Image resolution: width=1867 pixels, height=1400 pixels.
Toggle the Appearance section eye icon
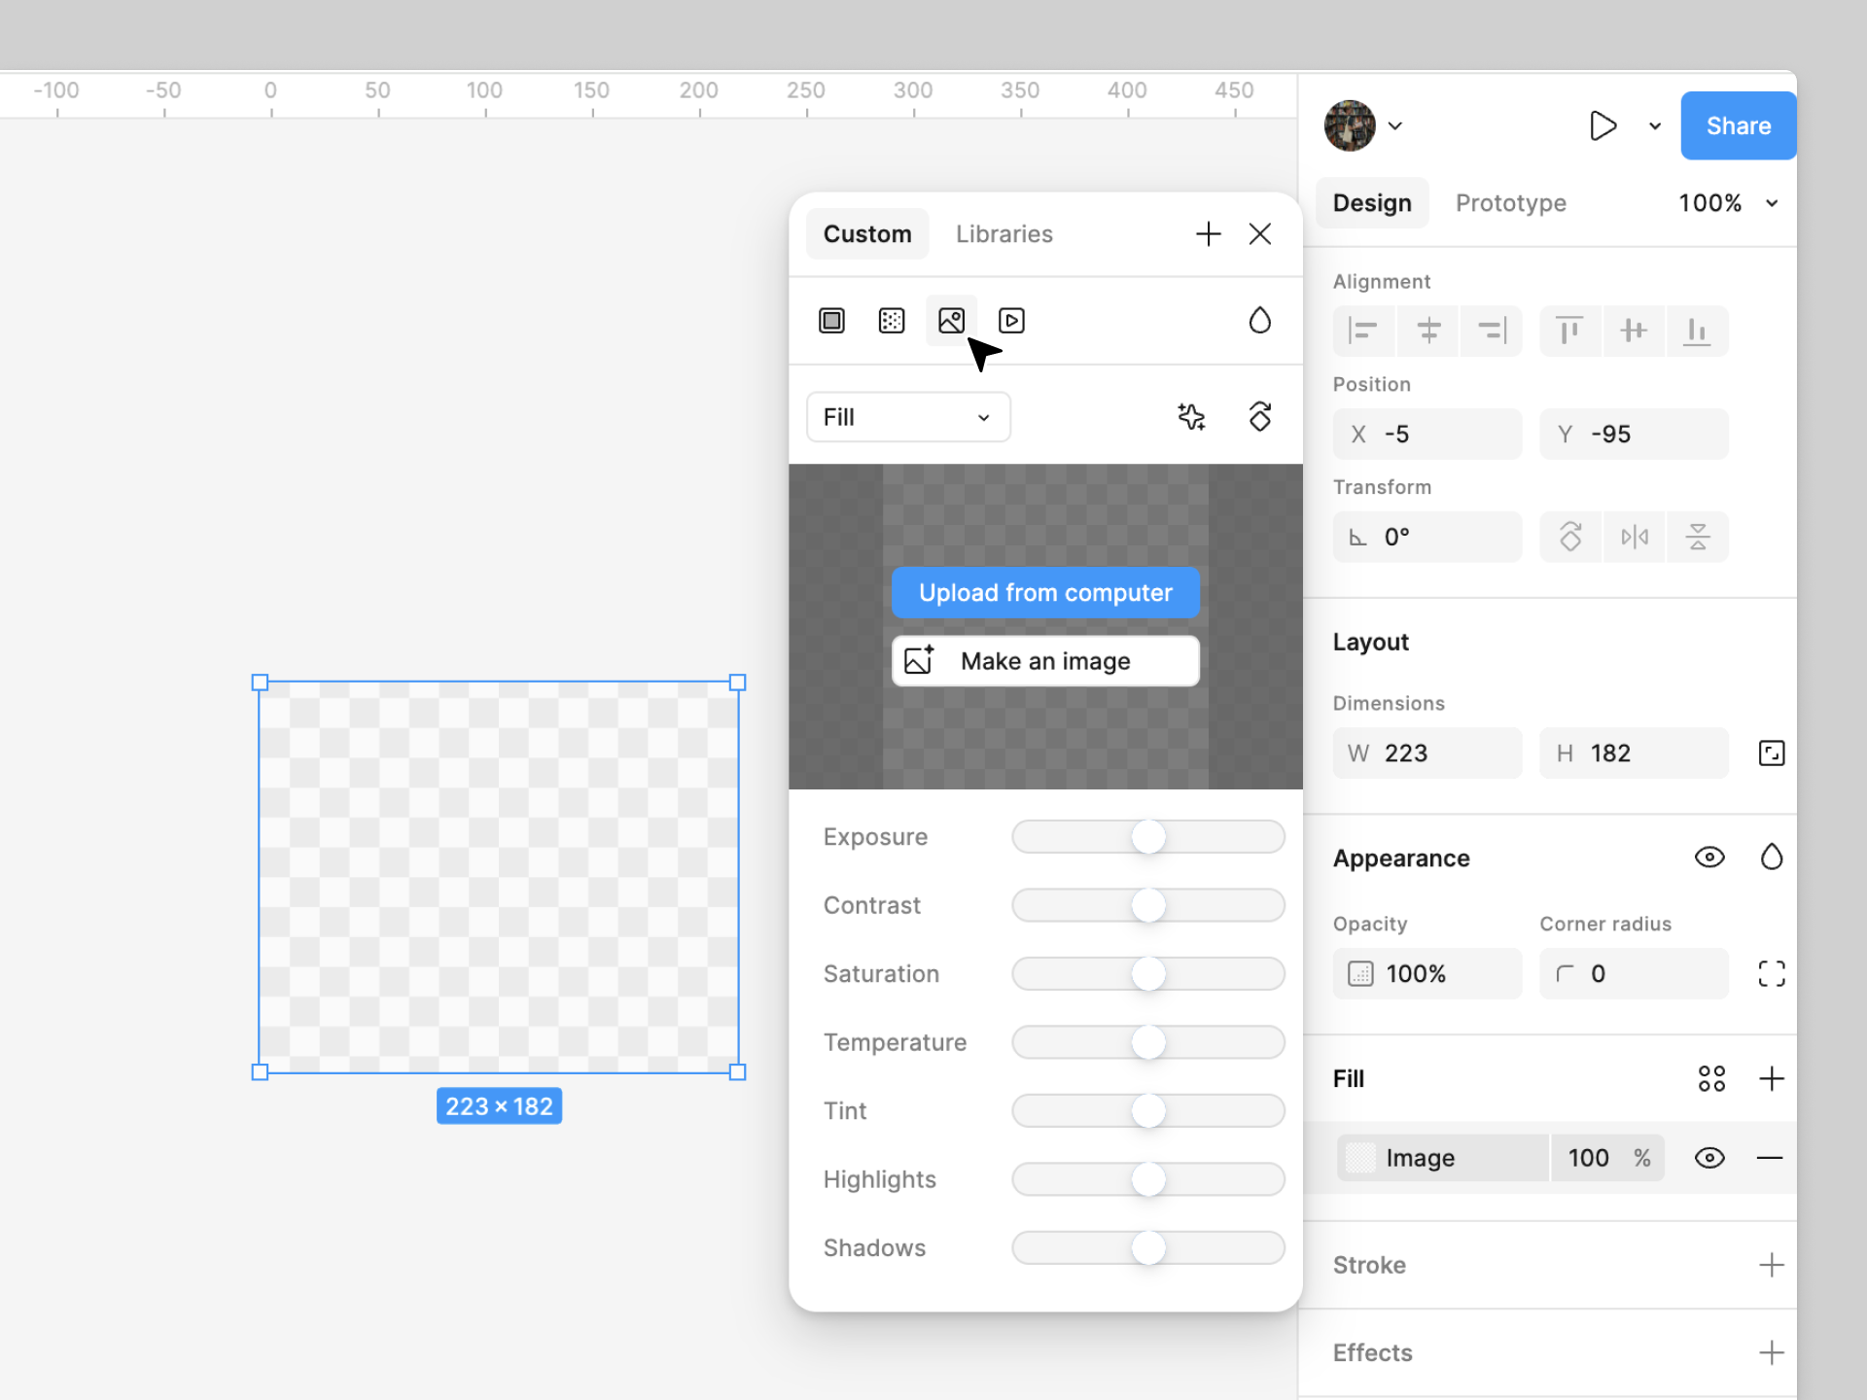click(1709, 856)
